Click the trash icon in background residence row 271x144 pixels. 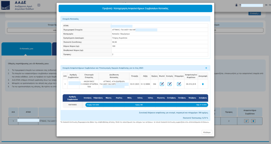tap(253, 121)
